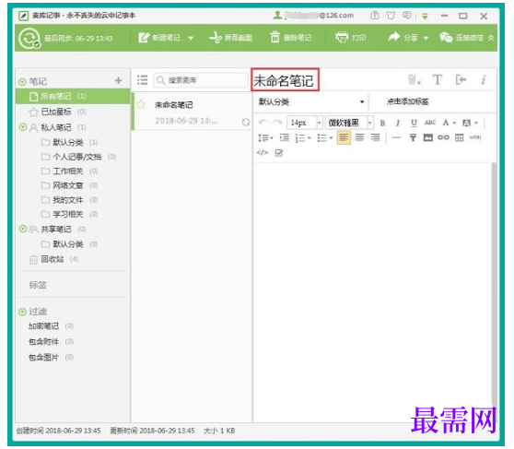Toggle italic formatting

(398, 123)
